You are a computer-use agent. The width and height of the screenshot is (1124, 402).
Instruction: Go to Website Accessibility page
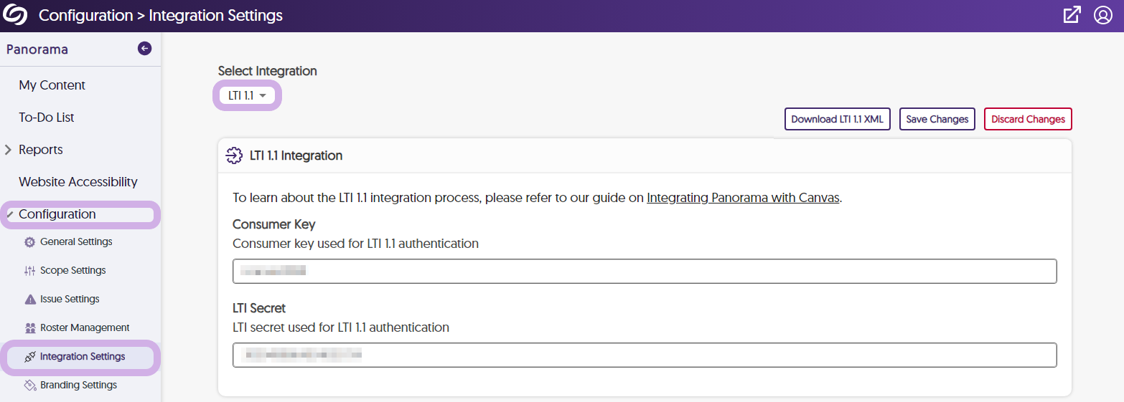click(78, 182)
